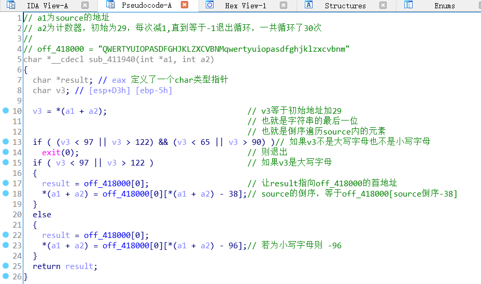The height and width of the screenshot is (284, 481).
Task: Click the exit call on line 14
Action: pos(51,153)
